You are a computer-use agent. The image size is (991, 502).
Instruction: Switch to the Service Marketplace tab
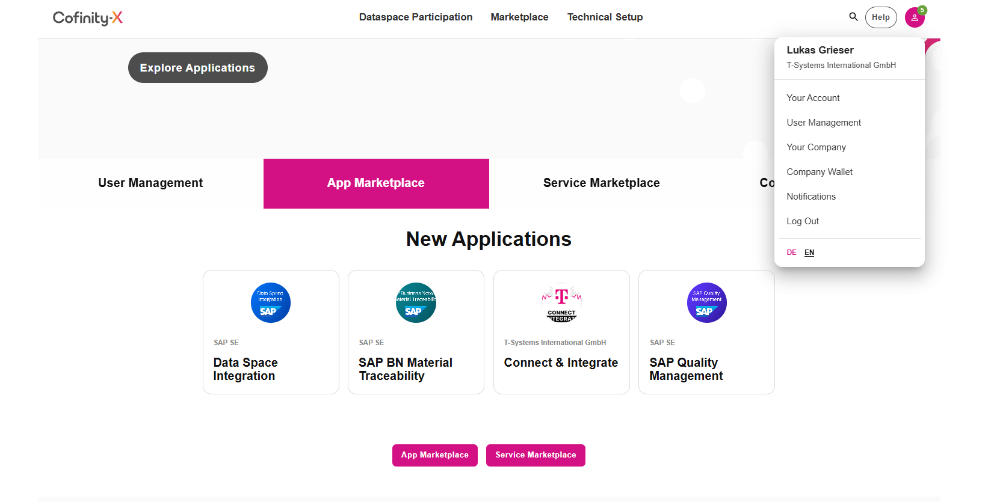coord(602,183)
